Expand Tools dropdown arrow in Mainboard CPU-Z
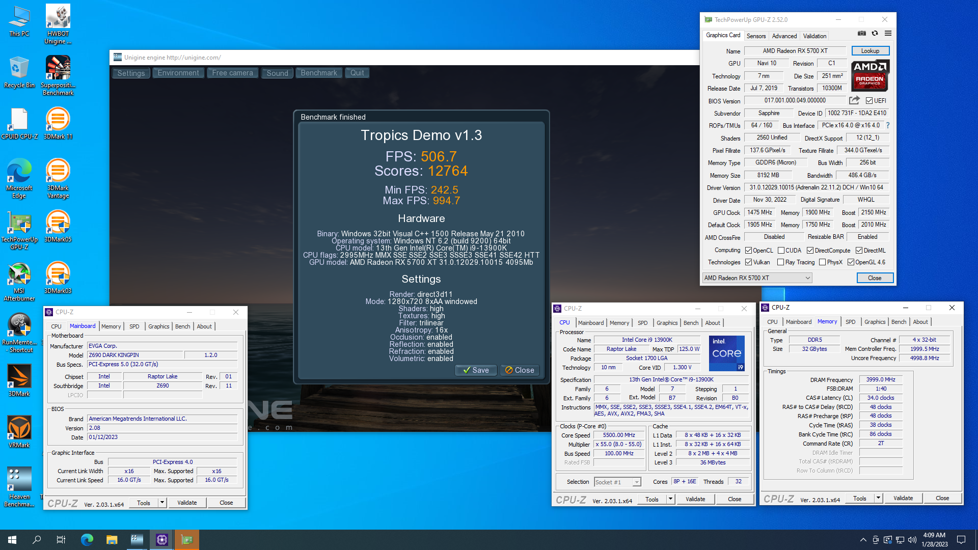The width and height of the screenshot is (978, 550). (x=162, y=503)
